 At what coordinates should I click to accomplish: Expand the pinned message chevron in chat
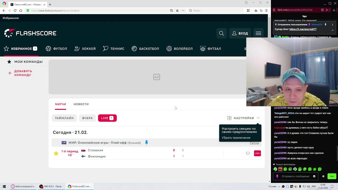tap(332, 30)
